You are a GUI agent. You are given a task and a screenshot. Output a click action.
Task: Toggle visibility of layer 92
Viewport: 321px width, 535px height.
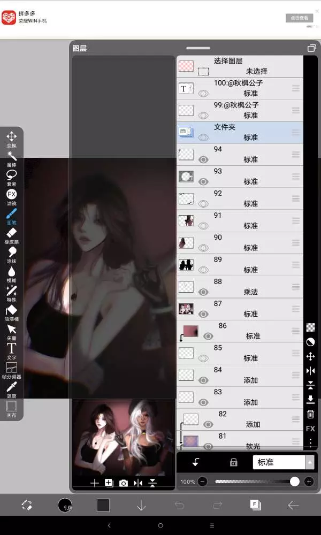click(x=203, y=204)
